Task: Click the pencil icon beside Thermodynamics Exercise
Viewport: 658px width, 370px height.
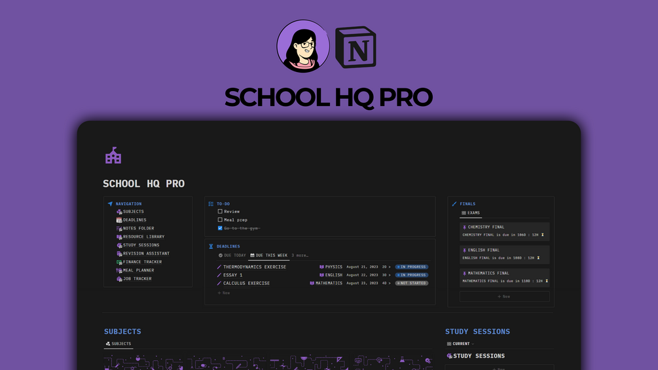Action: click(219, 267)
